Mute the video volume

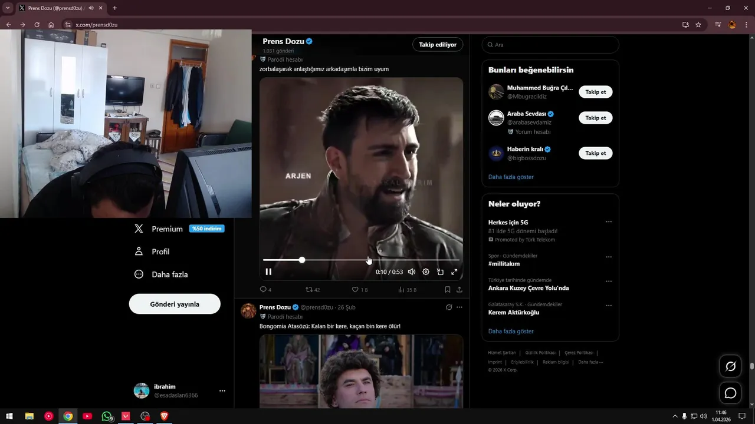412,272
